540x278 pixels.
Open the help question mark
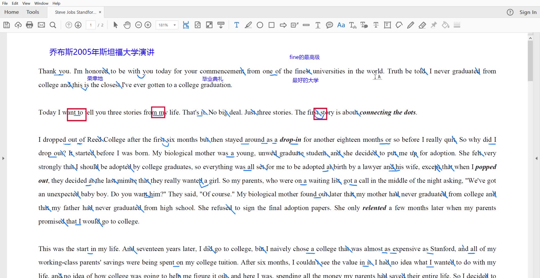(x=510, y=12)
